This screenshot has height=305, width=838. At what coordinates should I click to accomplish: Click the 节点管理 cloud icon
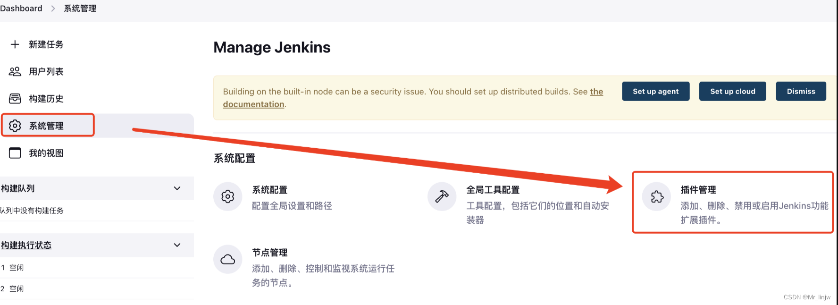(x=228, y=259)
